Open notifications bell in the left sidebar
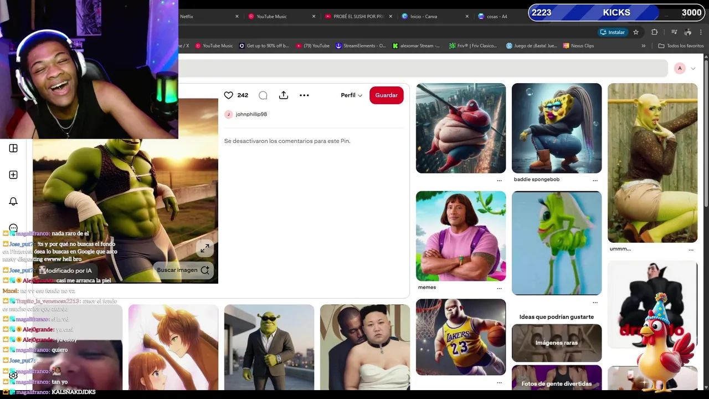 (x=13, y=201)
